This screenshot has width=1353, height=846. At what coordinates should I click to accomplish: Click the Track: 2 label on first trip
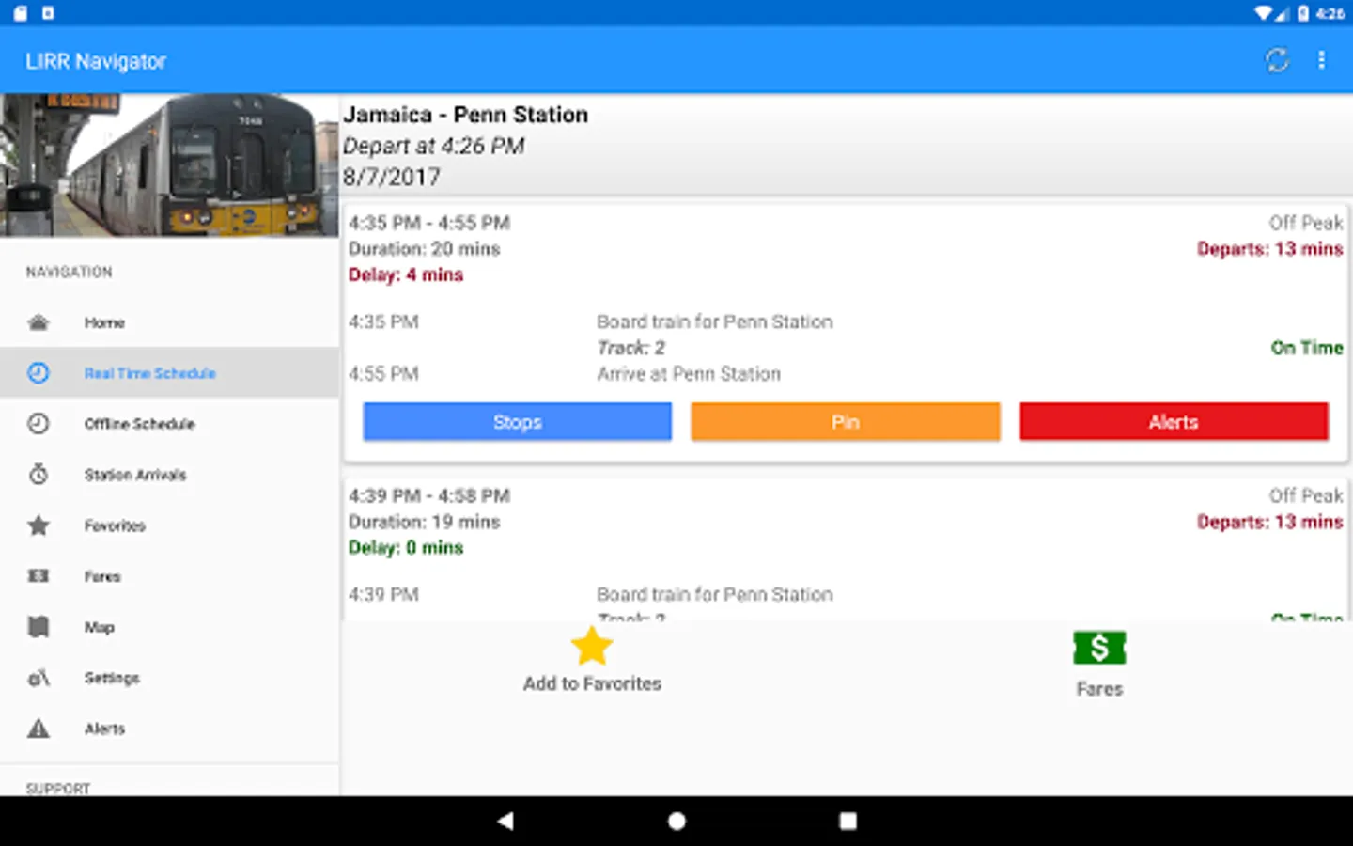(631, 348)
